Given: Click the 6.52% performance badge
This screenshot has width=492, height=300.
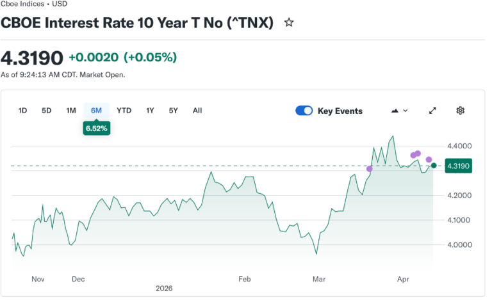Looking at the screenshot, I should pos(96,129).
